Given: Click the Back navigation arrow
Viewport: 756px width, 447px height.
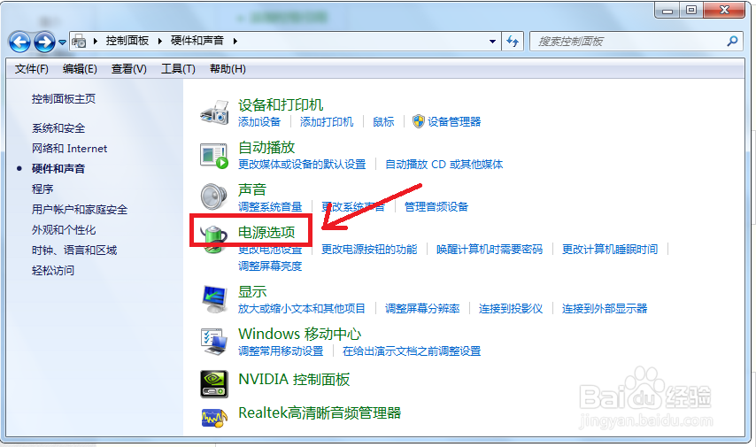Looking at the screenshot, I should [x=19, y=42].
